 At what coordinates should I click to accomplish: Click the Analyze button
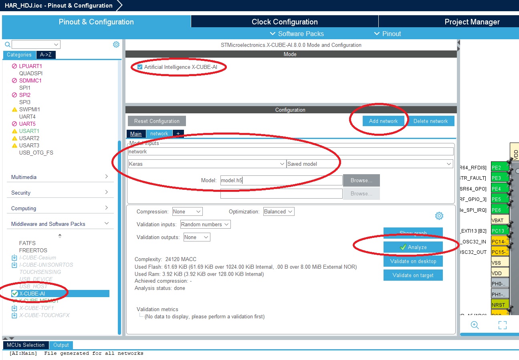[413, 247]
